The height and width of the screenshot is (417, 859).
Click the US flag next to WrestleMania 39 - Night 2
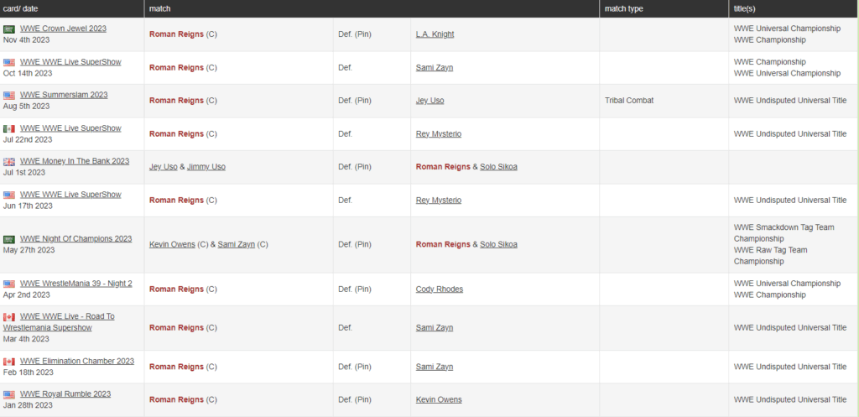[9, 284]
